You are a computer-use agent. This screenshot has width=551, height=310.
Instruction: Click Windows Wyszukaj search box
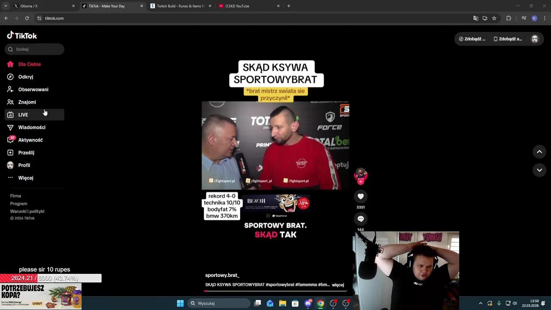click(219, 303)
